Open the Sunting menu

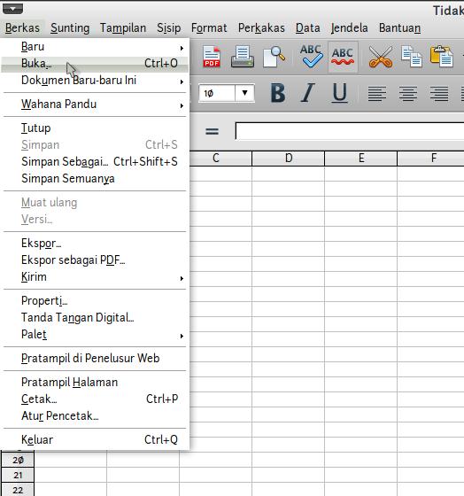point(70,27)
